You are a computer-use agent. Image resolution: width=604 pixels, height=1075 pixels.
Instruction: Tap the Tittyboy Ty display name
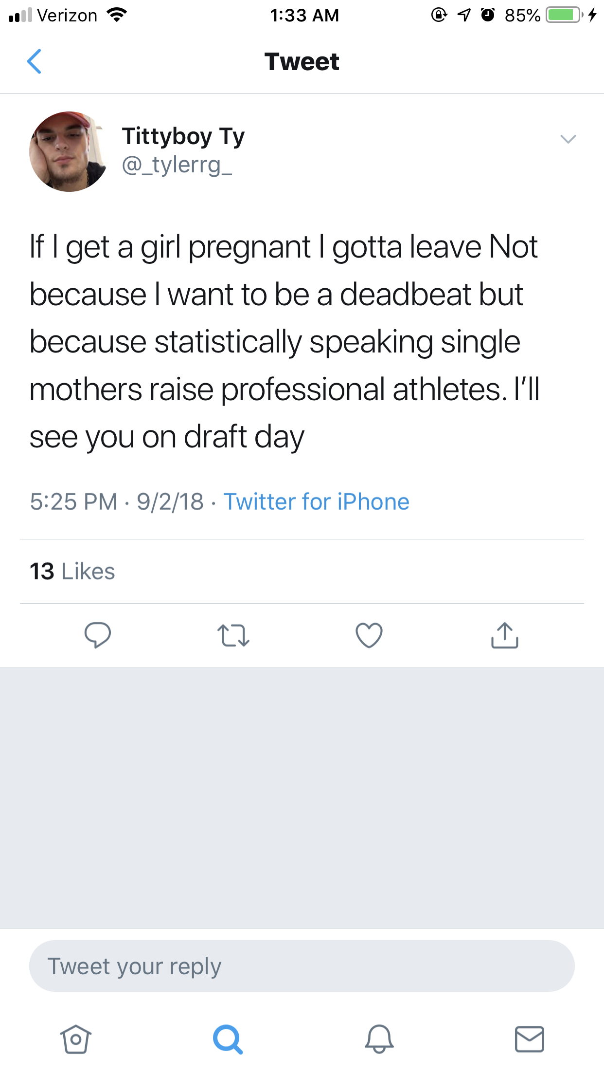click(x=183, y=136)
